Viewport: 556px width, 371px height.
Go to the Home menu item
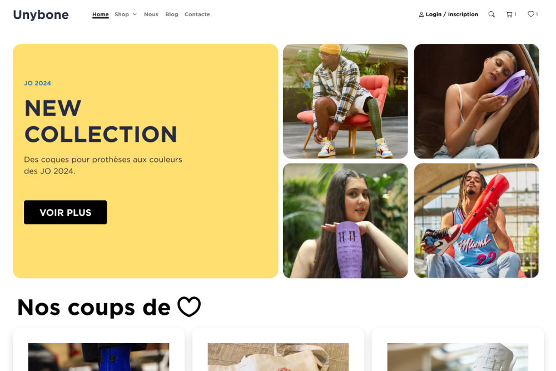[100, 14]
